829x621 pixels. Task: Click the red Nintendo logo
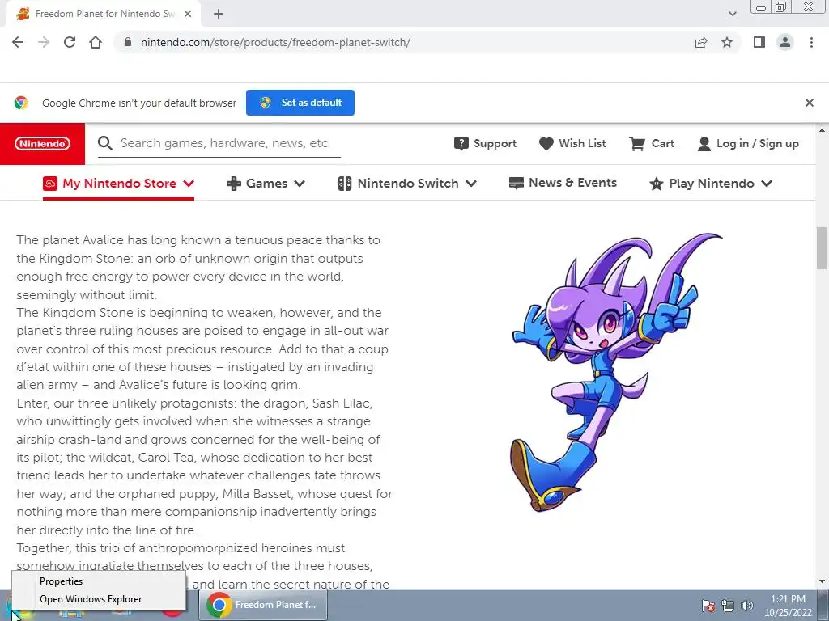(42, 144)
